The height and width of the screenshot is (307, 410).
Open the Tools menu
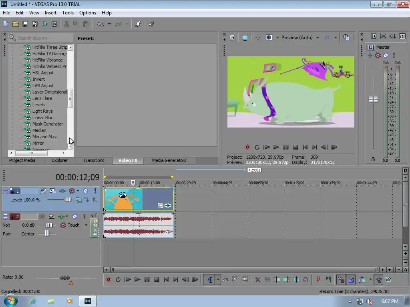click(68, 13)
